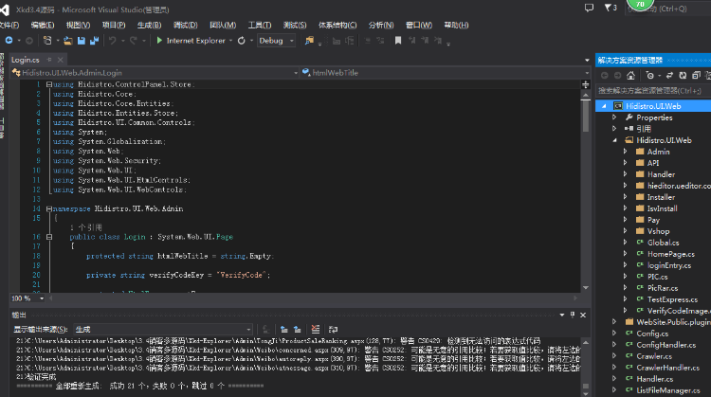711x397 pixels.
Task: Collapse the namespace Hidistro.UI.Web.Admin code block
Action: 48,208
